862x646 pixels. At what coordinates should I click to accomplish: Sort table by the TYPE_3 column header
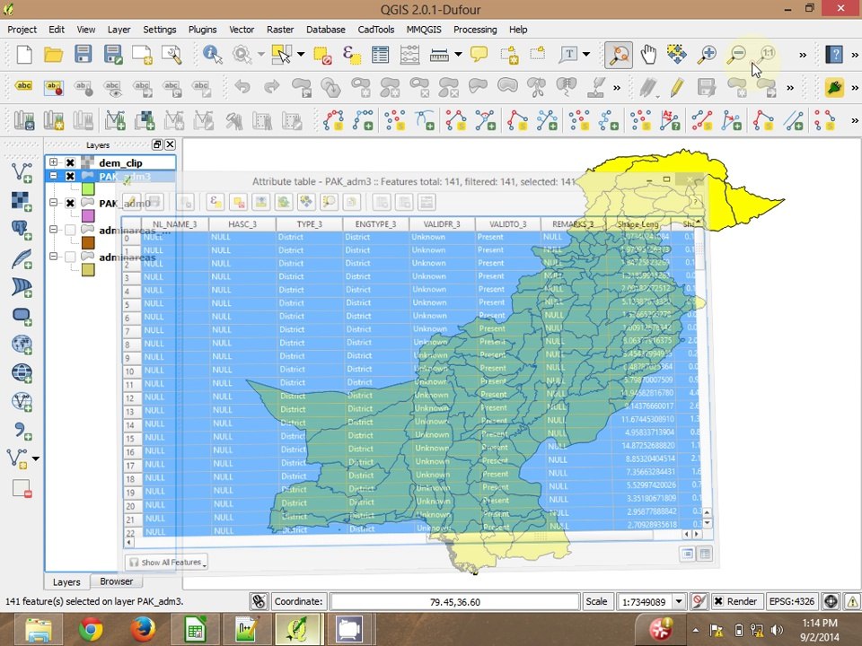click(309, 224)
